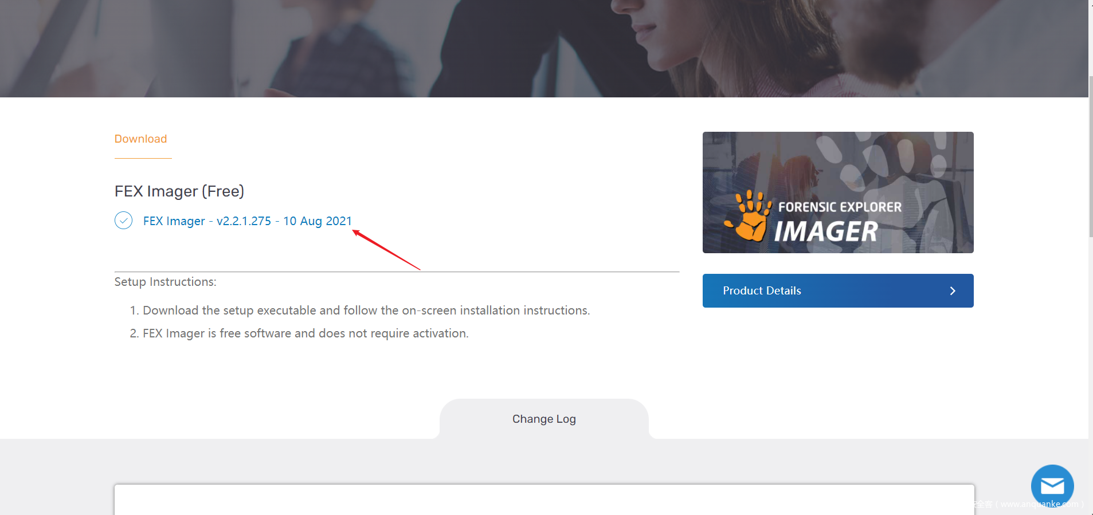This screenshot has height=515, width=1093.
Task: Open the Product Details button
Action: click(838, 290)
